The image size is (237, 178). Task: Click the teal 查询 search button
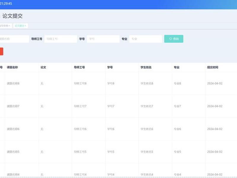[174, 39]
